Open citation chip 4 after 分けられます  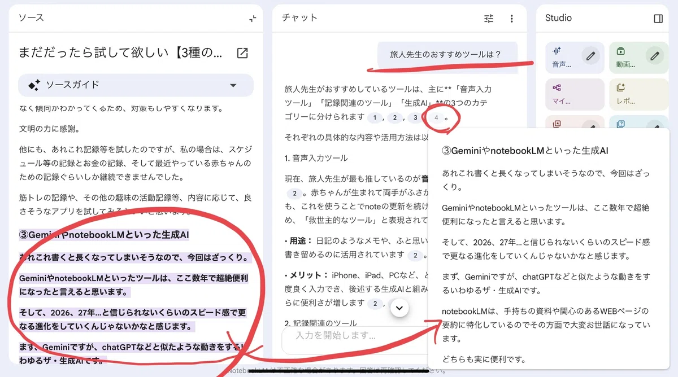click(x=436, y=118)
